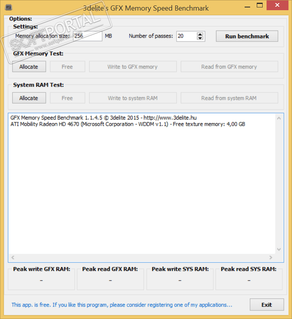Click the log scroll left arrow
The image size is (292, 319).
point(13,257)
